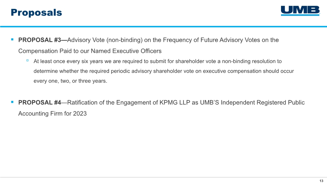Click 'Compensation Paid to our Named Executive Officers' line

point(90,51)
